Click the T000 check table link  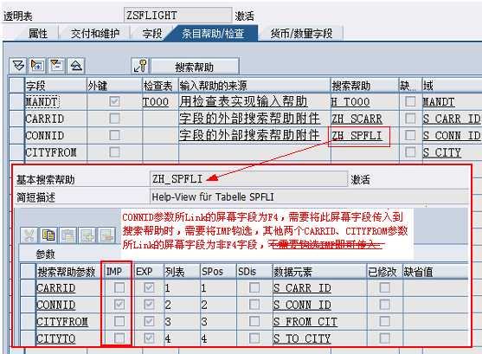click(156, 102)
